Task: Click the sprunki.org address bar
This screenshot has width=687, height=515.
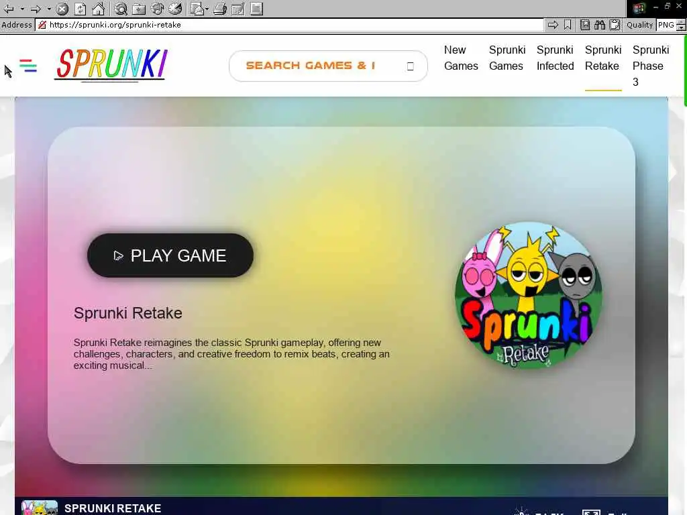Action: (x=290, y=25)
